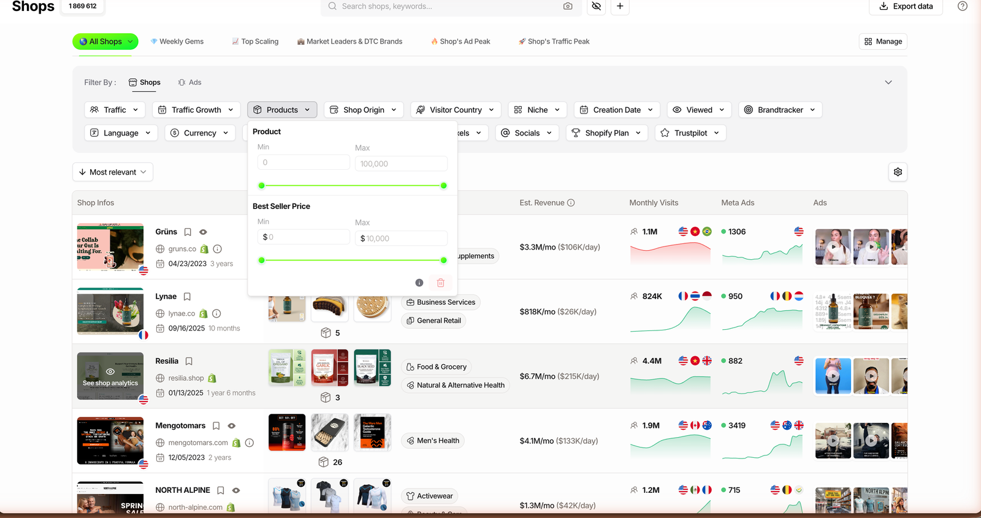Collapse the Filter By panel chevron

[888, 82]
